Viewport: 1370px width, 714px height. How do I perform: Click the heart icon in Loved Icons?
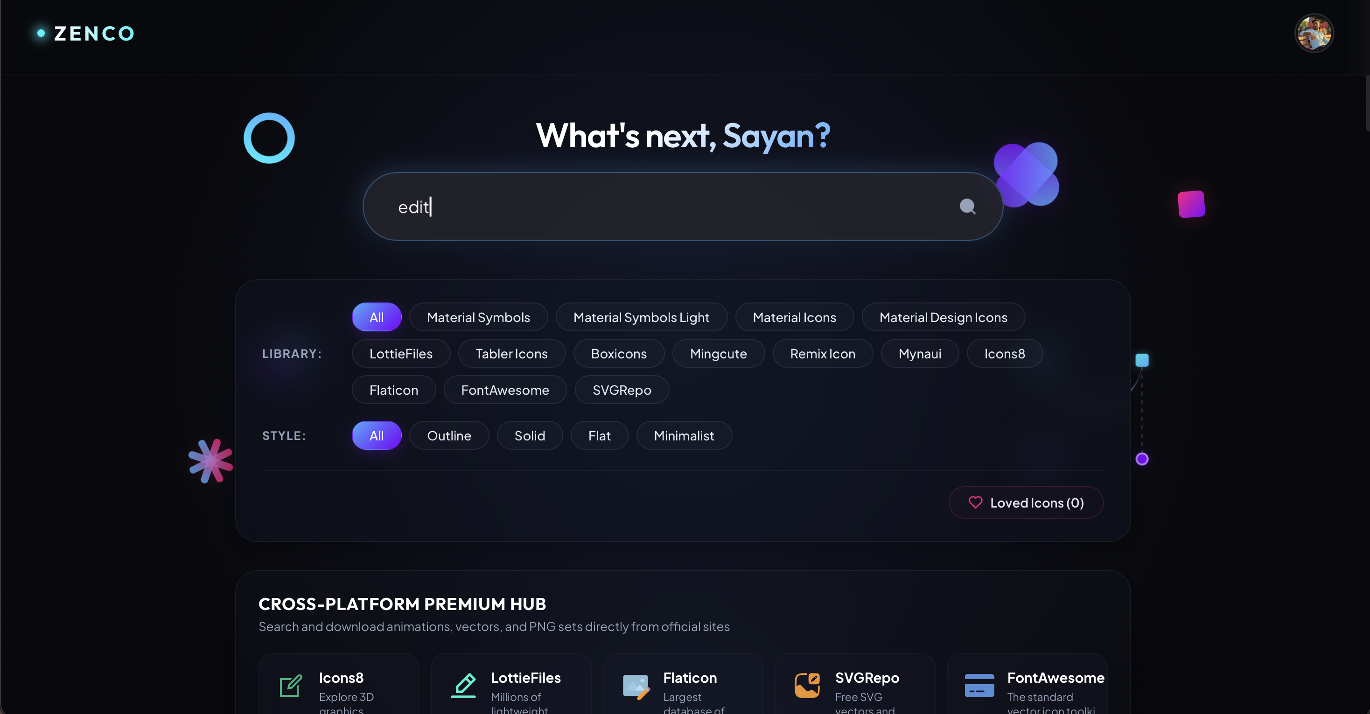coord(975,502)
